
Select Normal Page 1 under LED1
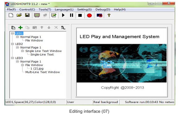coord(31,37)
